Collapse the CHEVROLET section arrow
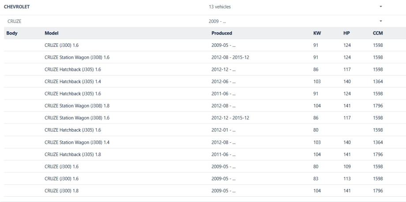The width and height of the screenshot is (406, 202). tap(380, 7)
